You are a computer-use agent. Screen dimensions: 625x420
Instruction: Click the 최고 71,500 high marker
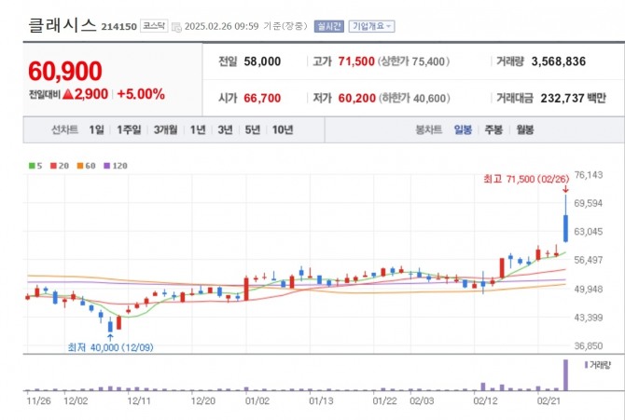tap(524, 177)
